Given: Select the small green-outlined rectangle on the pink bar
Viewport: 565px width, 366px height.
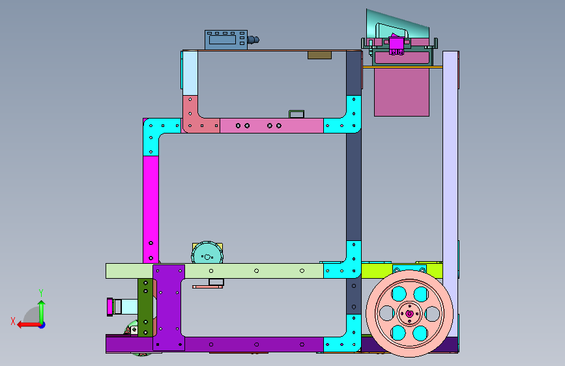Looking at the screenshot, I should [x=297, y=115].
